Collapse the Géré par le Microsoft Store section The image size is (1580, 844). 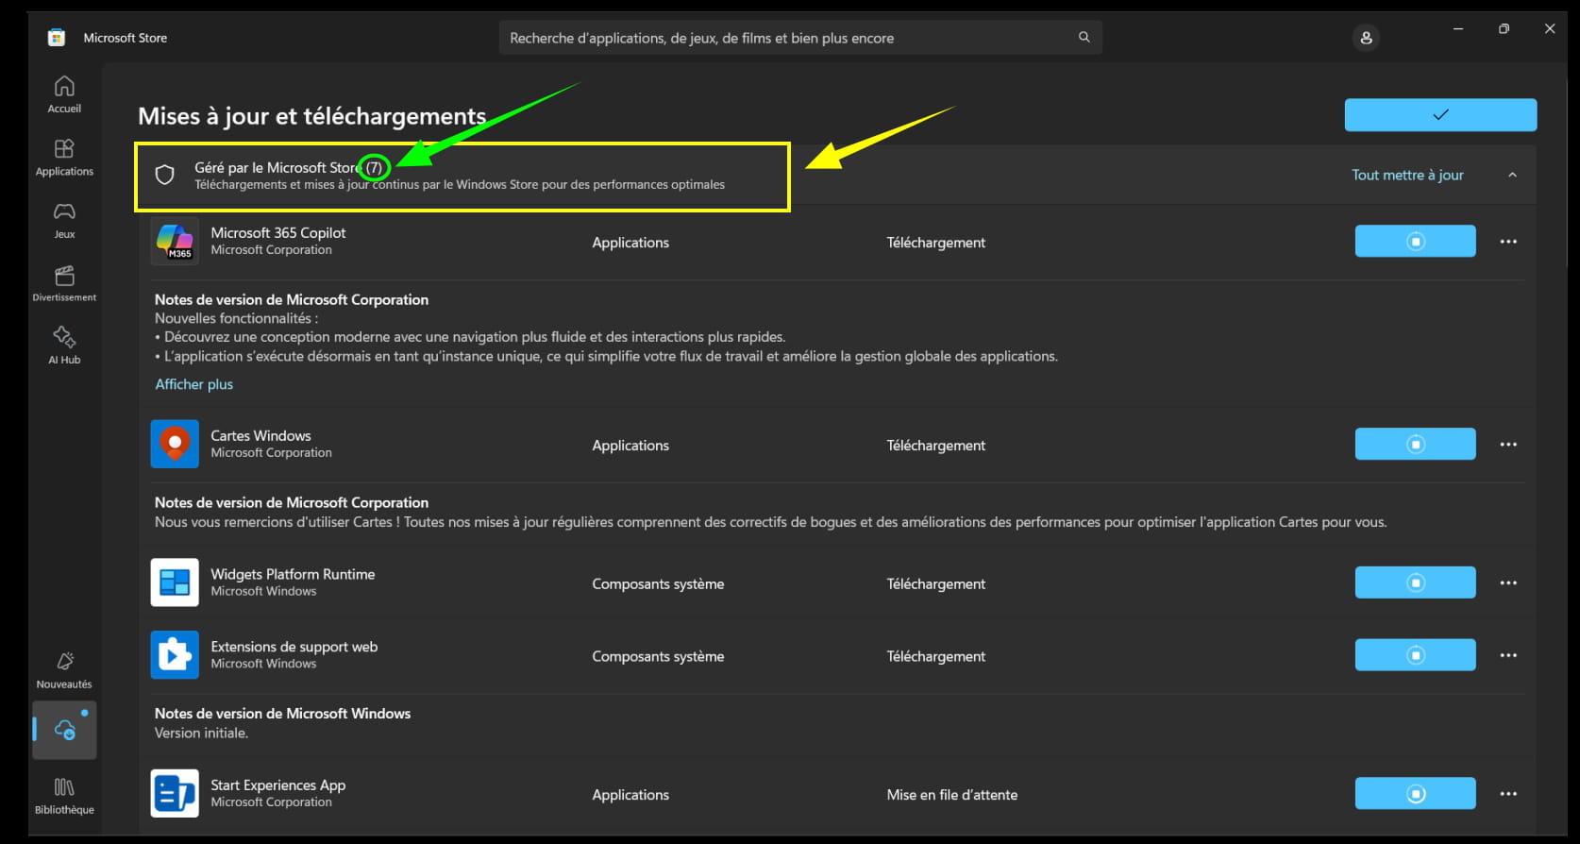pyautogui.click(x=1512, y=176)
